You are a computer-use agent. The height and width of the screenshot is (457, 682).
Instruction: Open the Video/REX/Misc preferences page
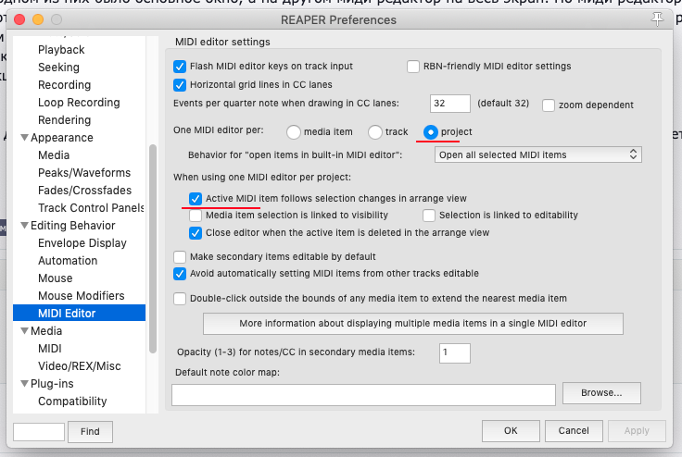coord(79,366)
